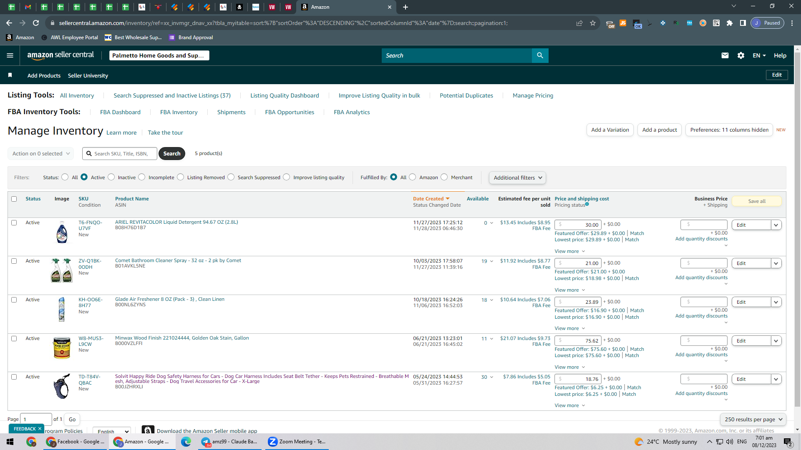Go back using the browser back arrow
This screenshot has height=450, width=801.
(x=9, y=23)
